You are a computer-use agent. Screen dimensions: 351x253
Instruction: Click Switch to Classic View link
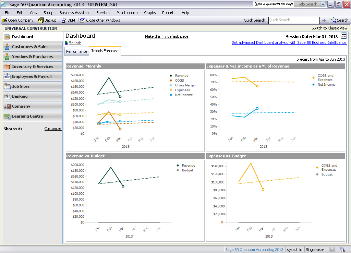(x=329, y=28)
